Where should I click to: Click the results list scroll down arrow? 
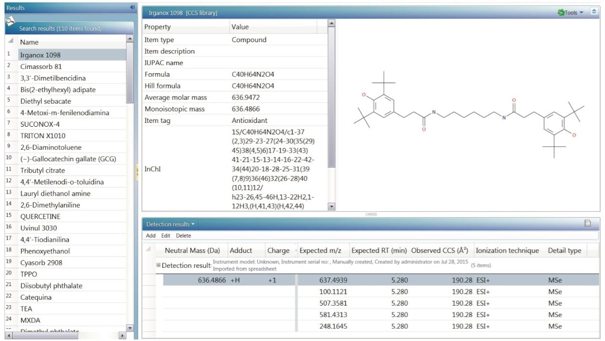click(x=130, y=328)
